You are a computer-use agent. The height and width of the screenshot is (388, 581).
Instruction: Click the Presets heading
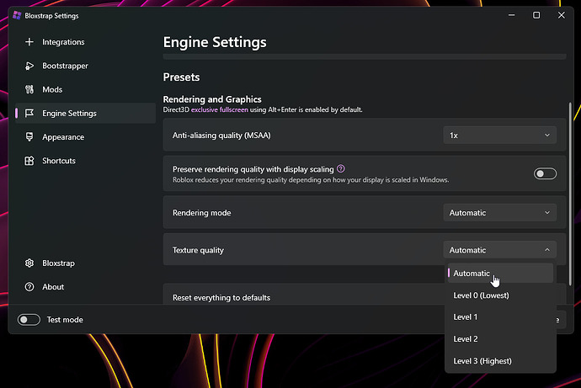[181, 77]
